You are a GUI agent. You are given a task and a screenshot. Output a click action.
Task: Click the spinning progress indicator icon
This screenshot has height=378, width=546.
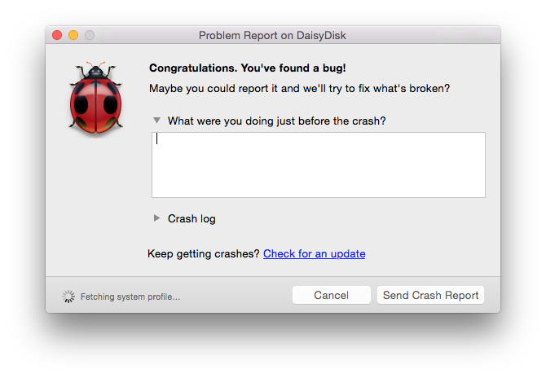68,297
